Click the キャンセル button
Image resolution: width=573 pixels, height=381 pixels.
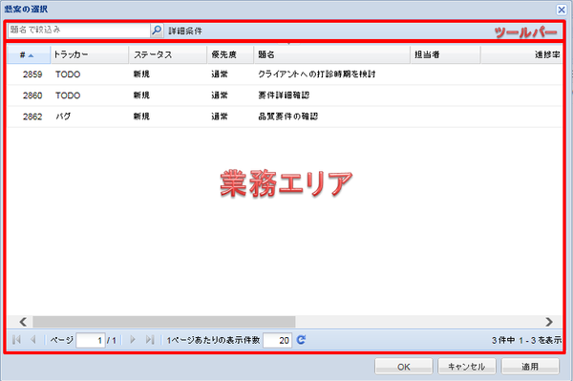(467, 367)
